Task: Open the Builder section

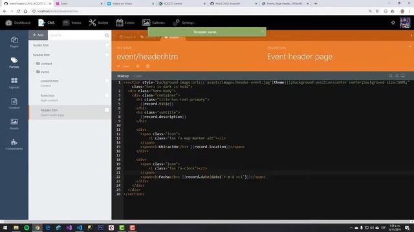Action: click(x=98, y=23)
